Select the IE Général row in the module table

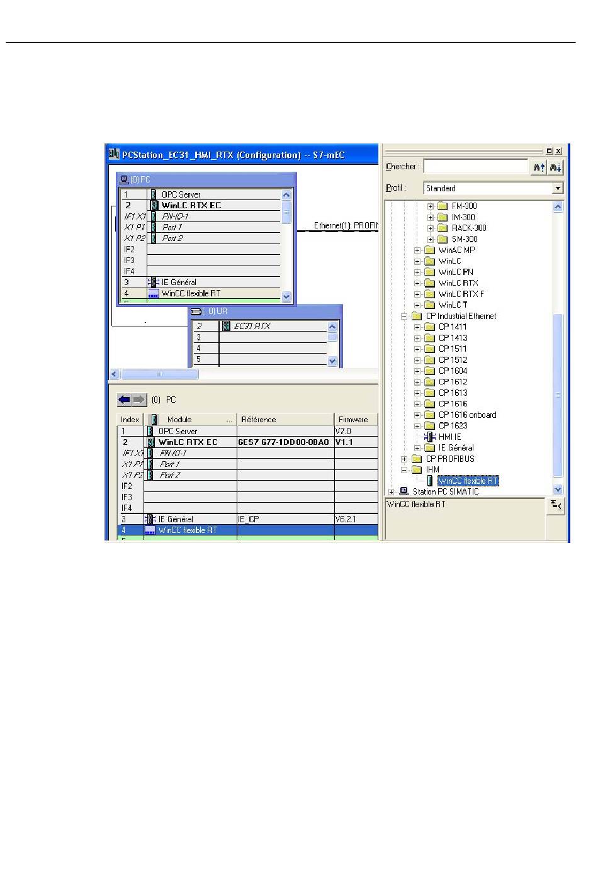[x=176, y=519]
